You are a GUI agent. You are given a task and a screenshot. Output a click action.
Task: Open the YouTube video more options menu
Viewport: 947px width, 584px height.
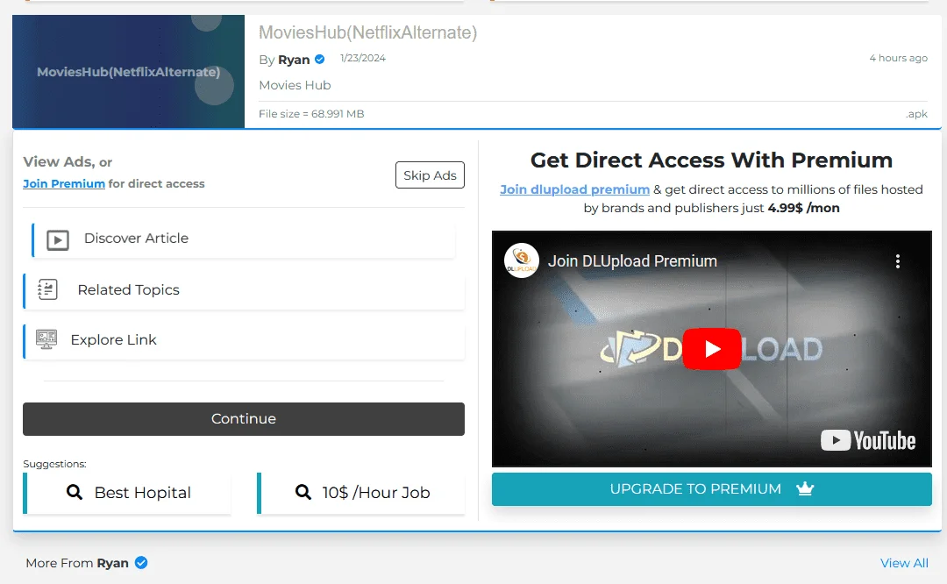(x=898, y=261)
